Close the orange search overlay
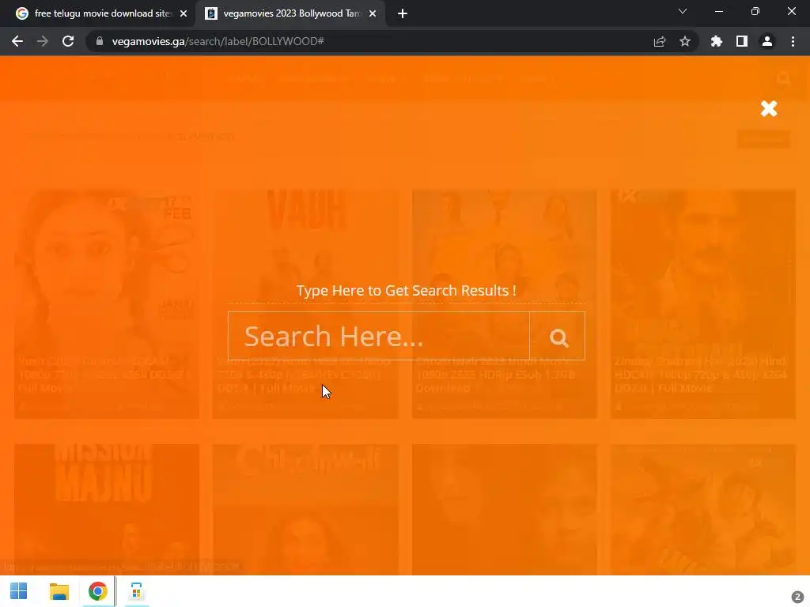 click(x=769, y=108)
